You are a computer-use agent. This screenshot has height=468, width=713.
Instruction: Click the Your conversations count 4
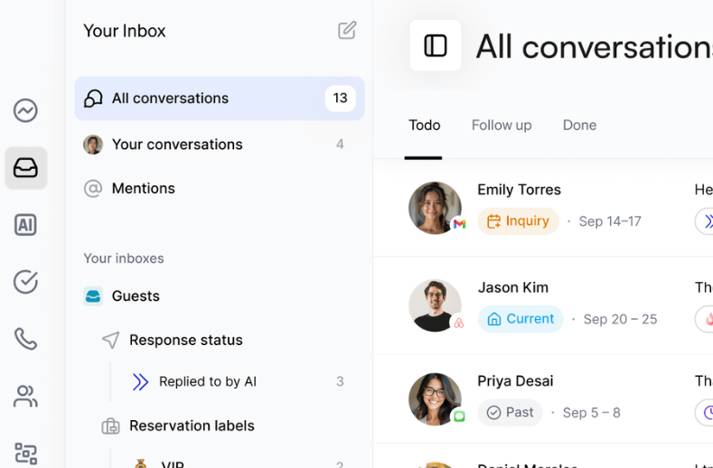point(340,145)
